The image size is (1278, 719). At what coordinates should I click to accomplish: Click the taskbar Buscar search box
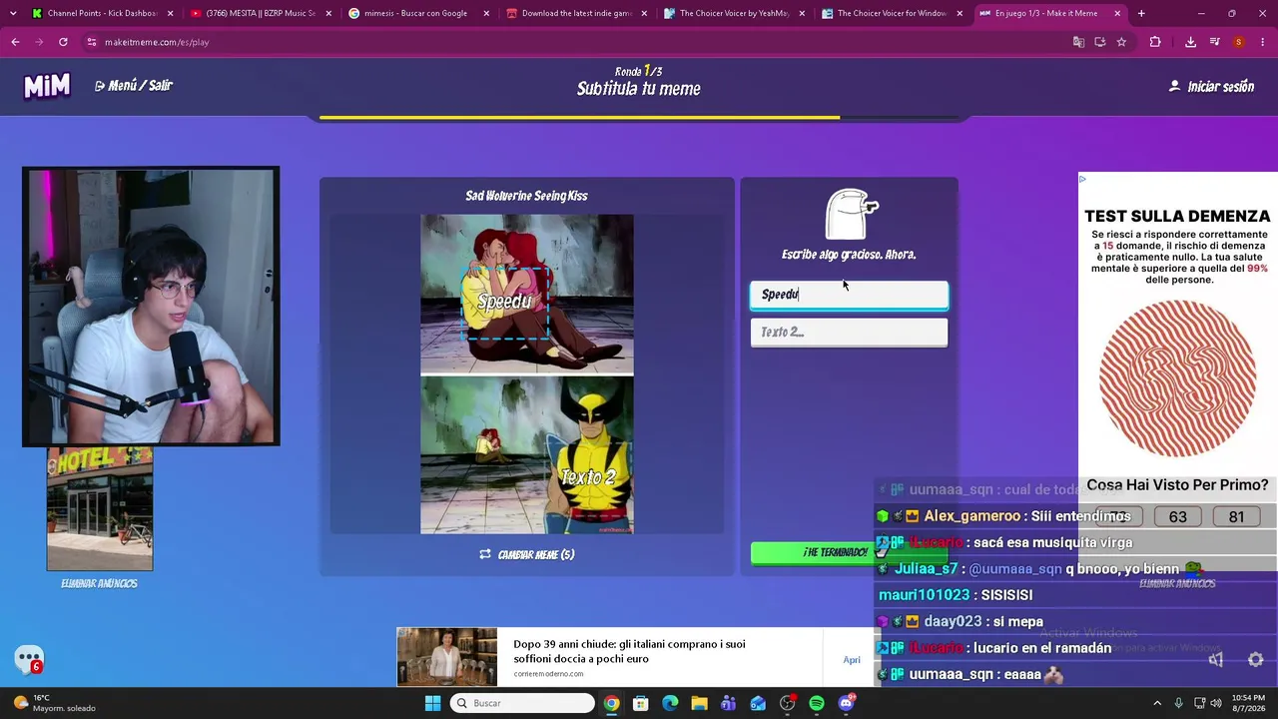[x=522, y=703]
